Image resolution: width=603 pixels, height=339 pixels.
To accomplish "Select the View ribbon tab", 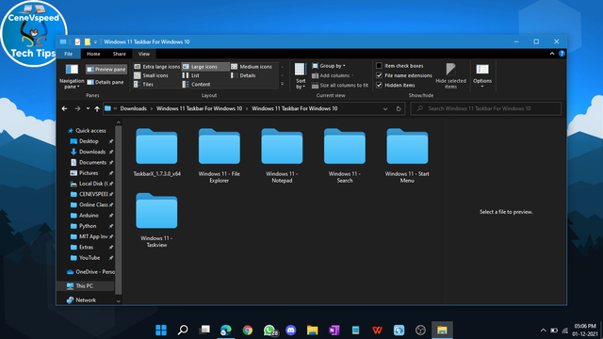I will pyautogui.click(x=144, y=54).
